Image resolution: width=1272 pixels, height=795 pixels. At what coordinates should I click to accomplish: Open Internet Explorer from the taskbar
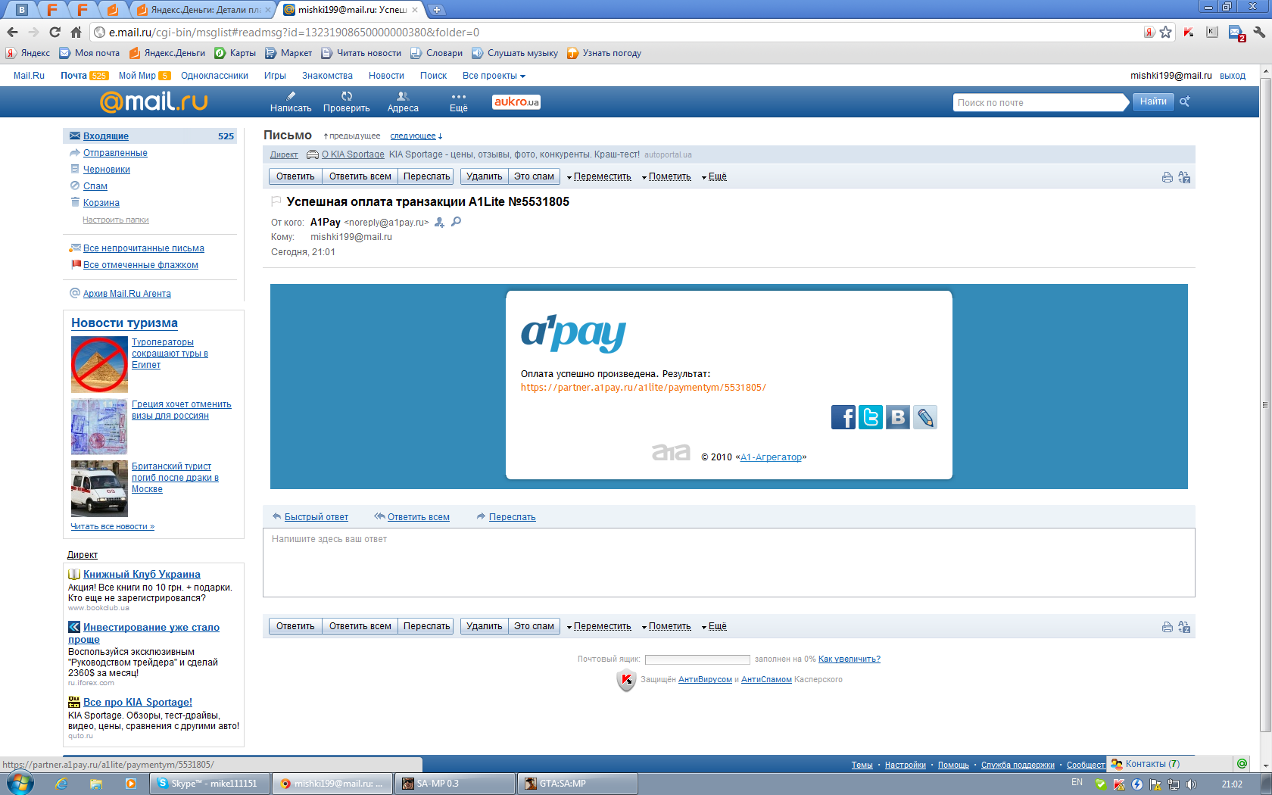61,784
